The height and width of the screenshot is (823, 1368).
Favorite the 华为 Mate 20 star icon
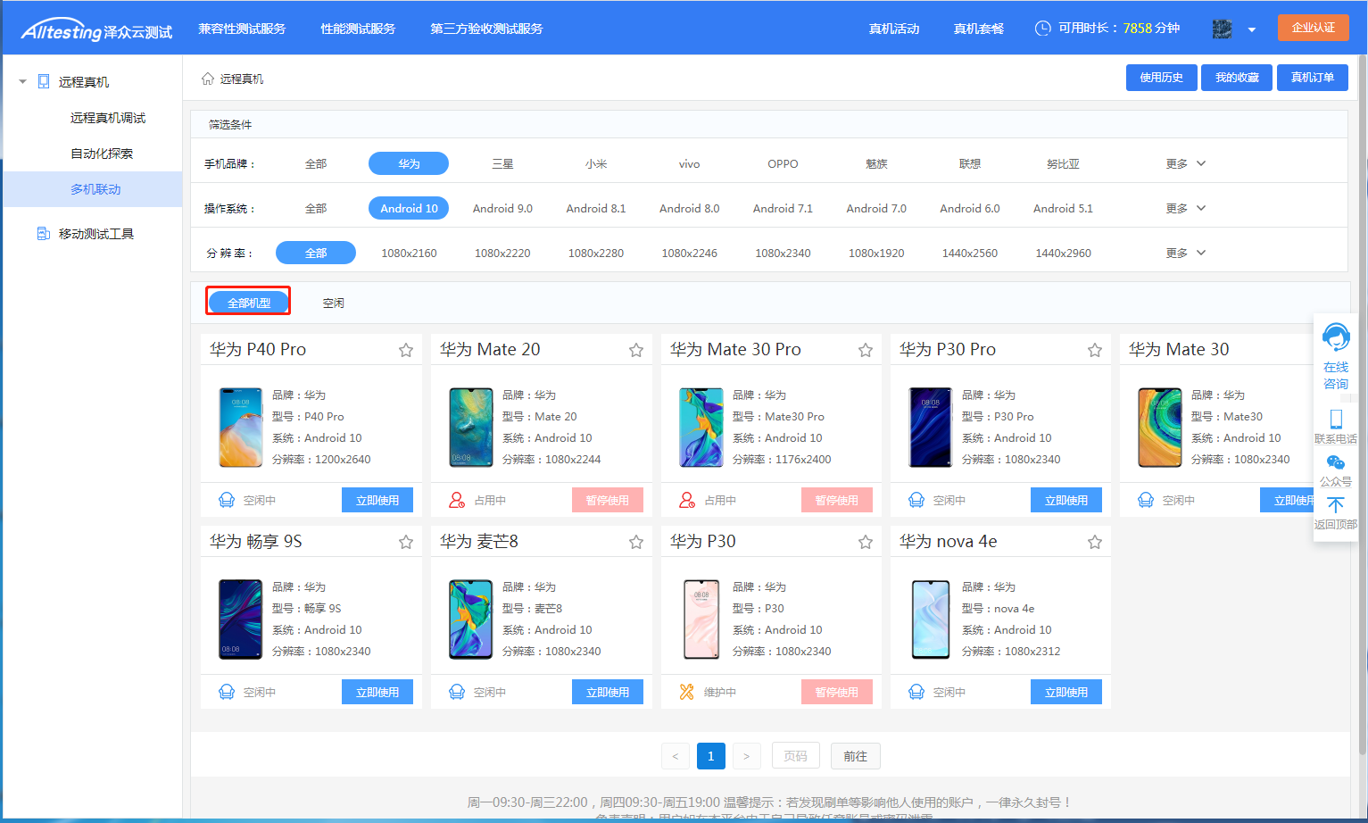[x=636, y=350]
